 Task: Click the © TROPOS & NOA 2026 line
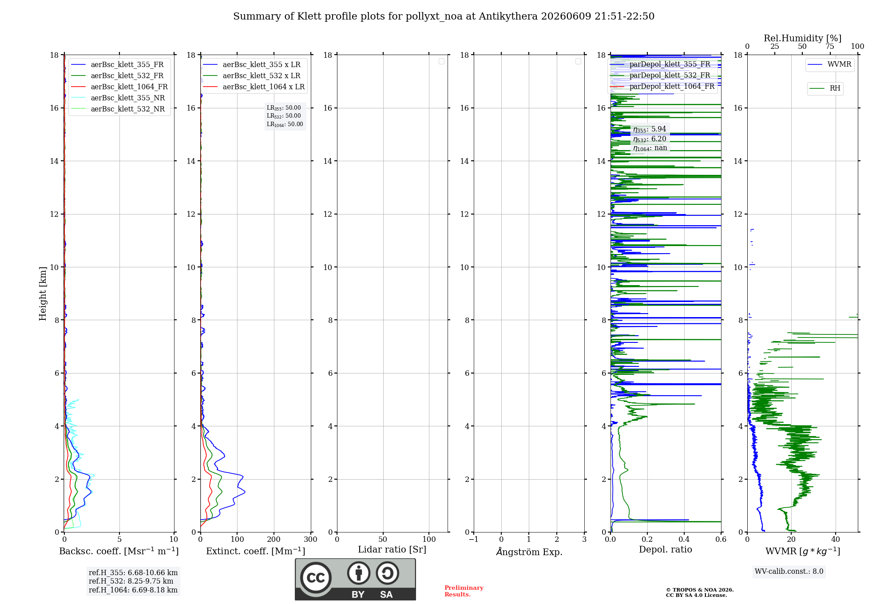700,590
